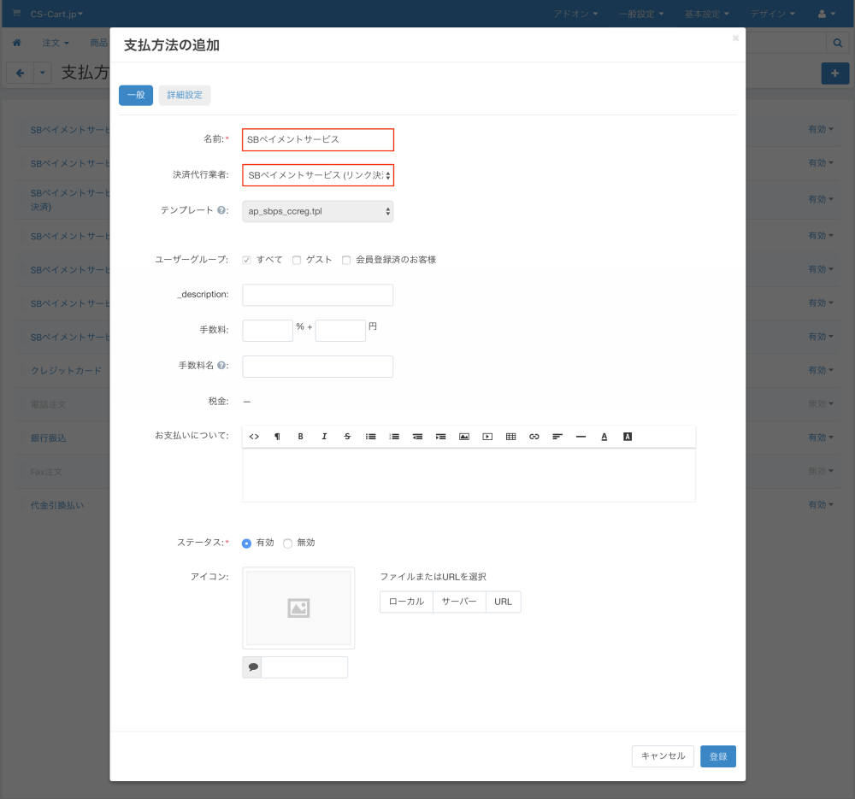
Task: Click the home icon in the background page
Action: [x=17, y=43]
